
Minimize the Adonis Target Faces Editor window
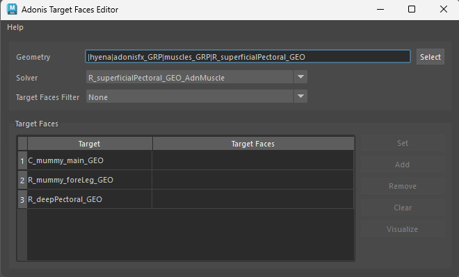pos(380,9)
